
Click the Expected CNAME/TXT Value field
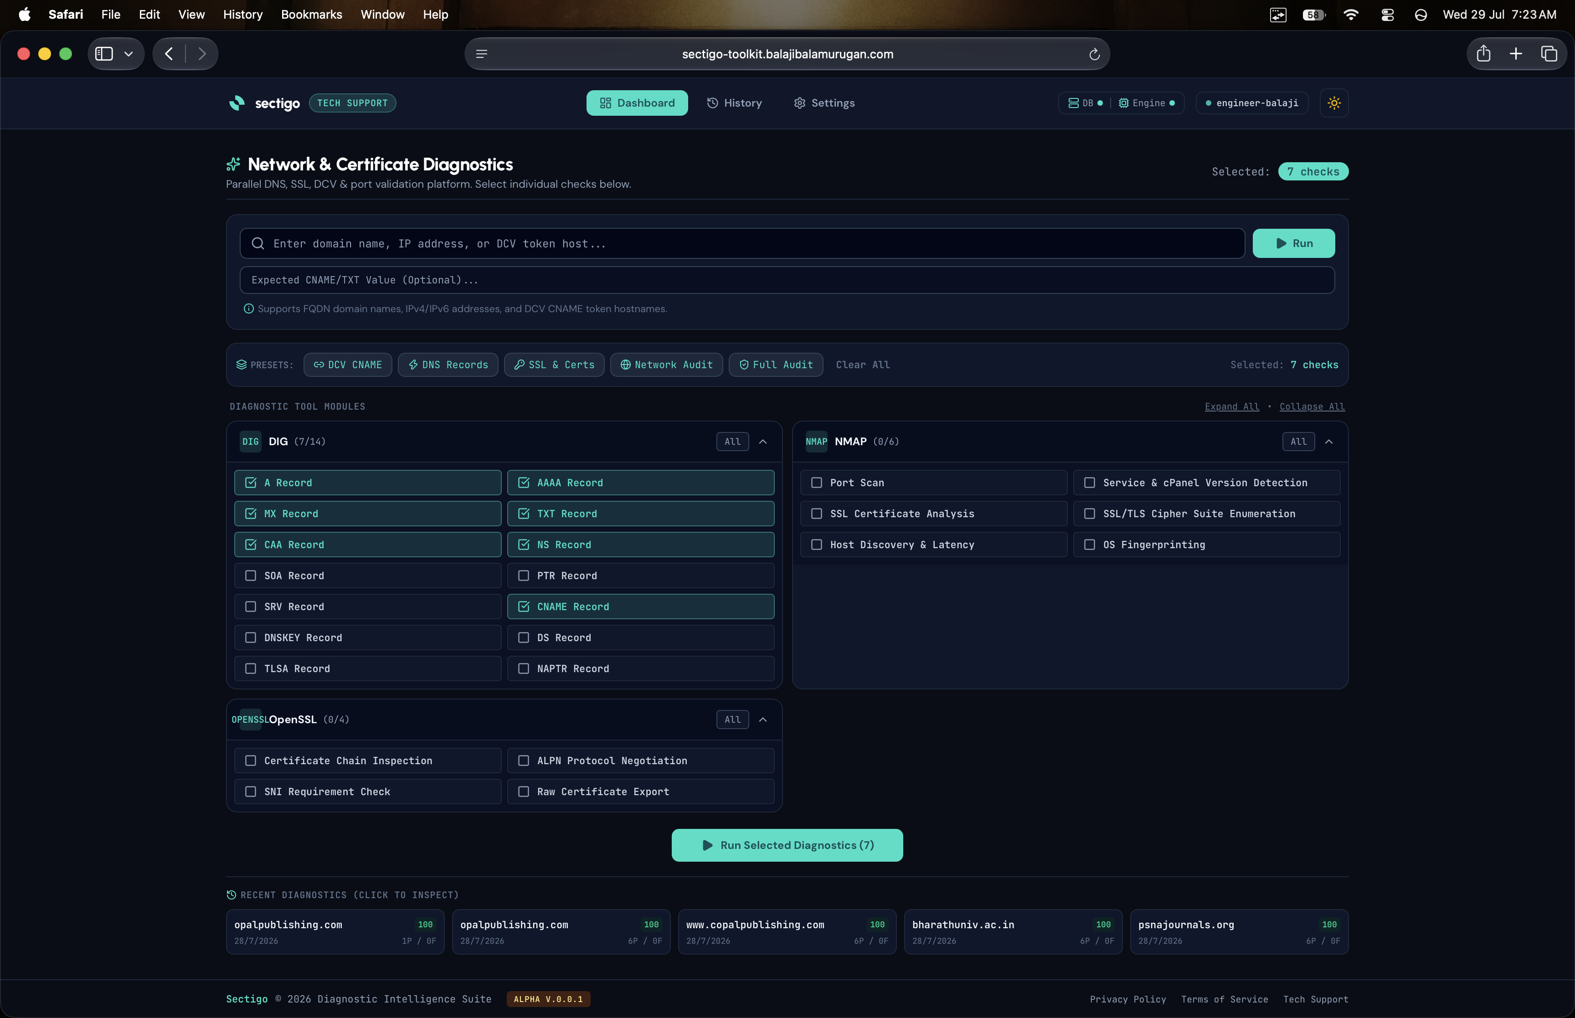pos(787,280)
